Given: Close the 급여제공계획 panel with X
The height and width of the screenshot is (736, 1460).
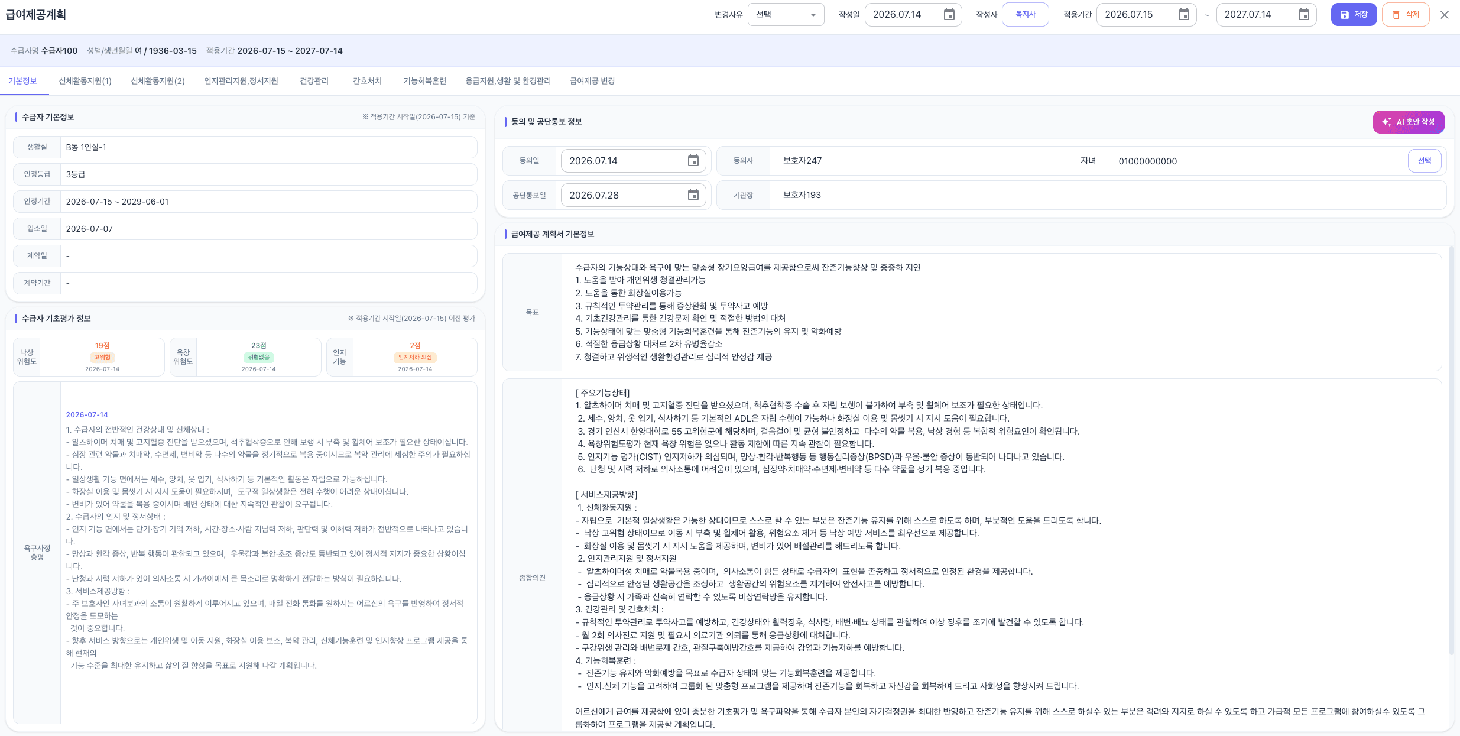Looking at the screenshot, I should pyautogui.click(x=1445, y=15).
